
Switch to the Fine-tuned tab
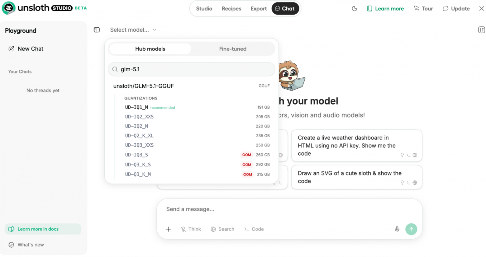point(233,49)
